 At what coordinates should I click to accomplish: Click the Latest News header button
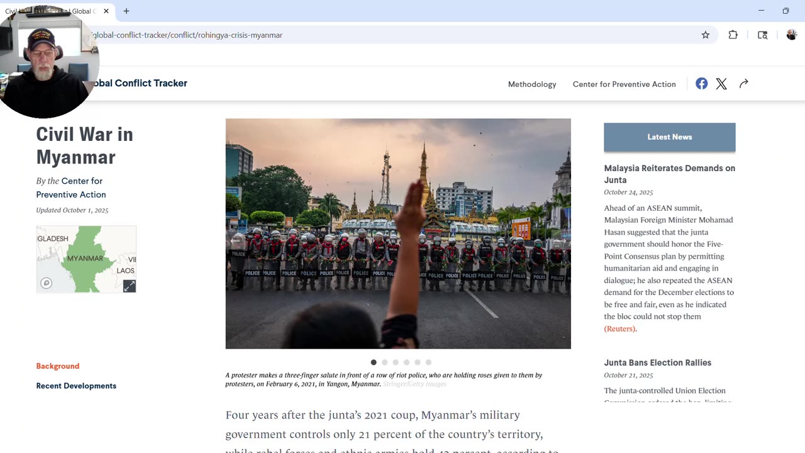[670, 137]
